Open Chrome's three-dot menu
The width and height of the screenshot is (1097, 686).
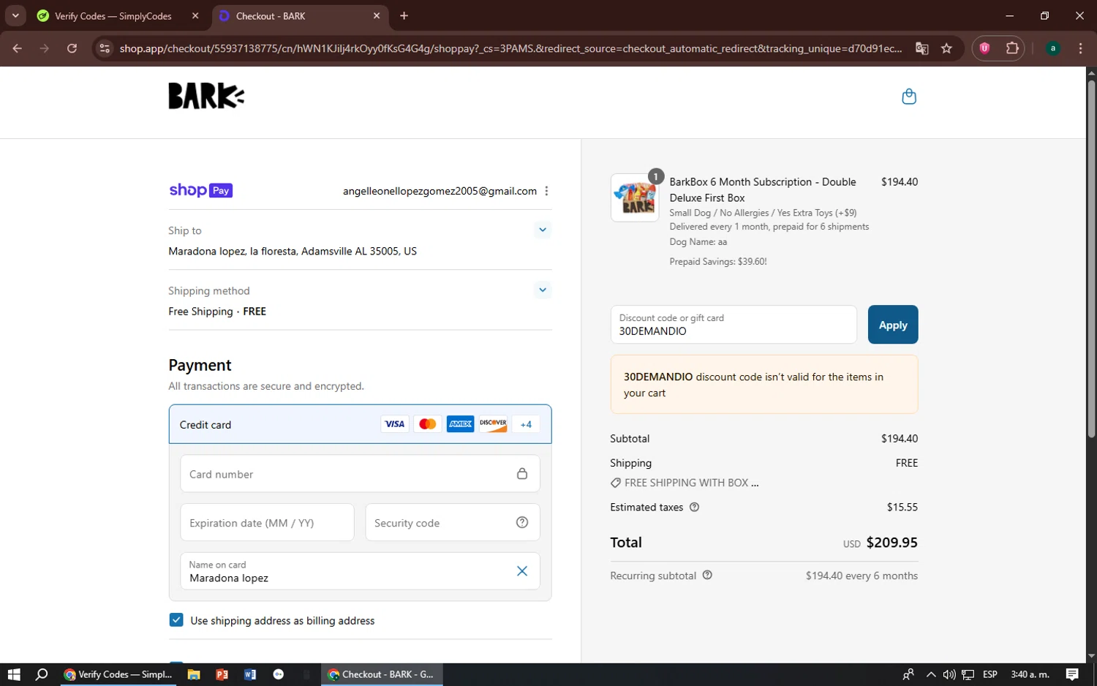(1080, 48)
